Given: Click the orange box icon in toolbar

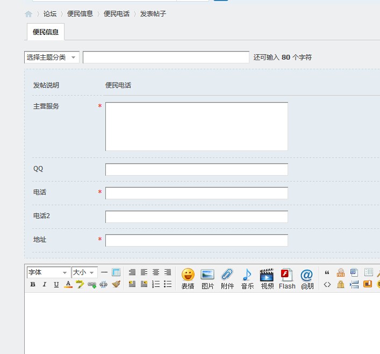Looking at the screenshot, I should [x=368, y=284].
